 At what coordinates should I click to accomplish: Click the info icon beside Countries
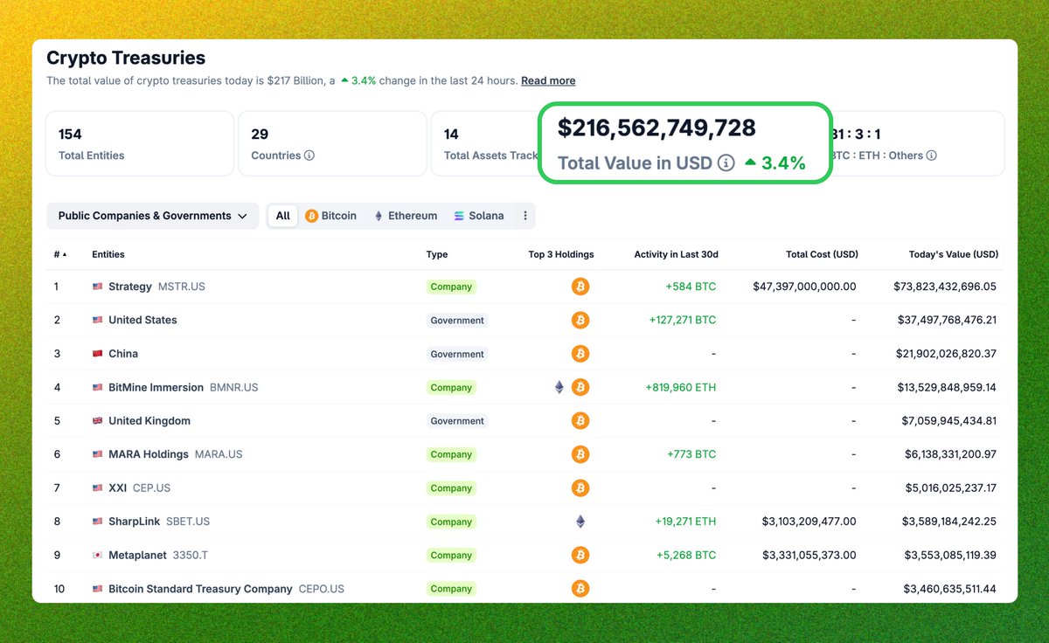pyautogui.click(x=309, y=156)
